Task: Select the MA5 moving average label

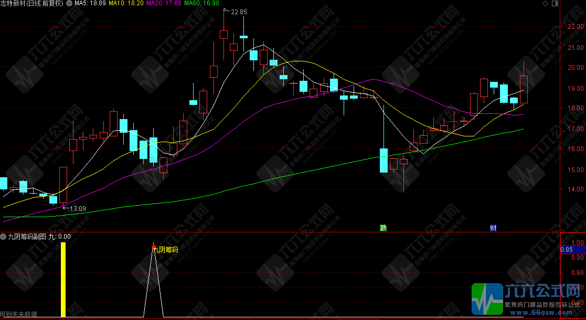Action: click(90, 3)
